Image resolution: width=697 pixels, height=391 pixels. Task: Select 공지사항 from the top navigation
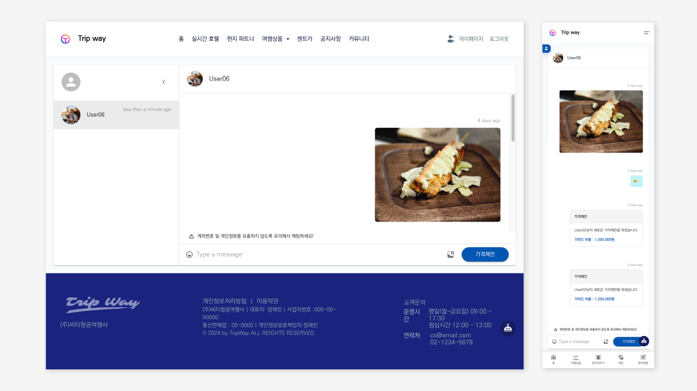point(331,39)
